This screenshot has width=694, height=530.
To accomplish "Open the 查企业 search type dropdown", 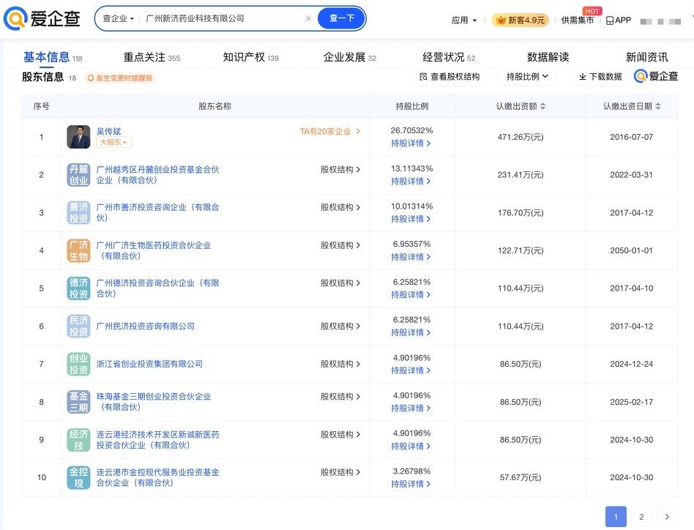I will tap(118, 18).
